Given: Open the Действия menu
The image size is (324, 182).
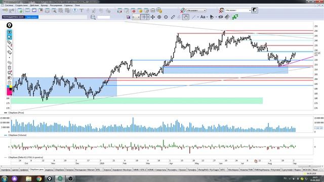Looking at the screenshot, I should click(x=34, y=6).
